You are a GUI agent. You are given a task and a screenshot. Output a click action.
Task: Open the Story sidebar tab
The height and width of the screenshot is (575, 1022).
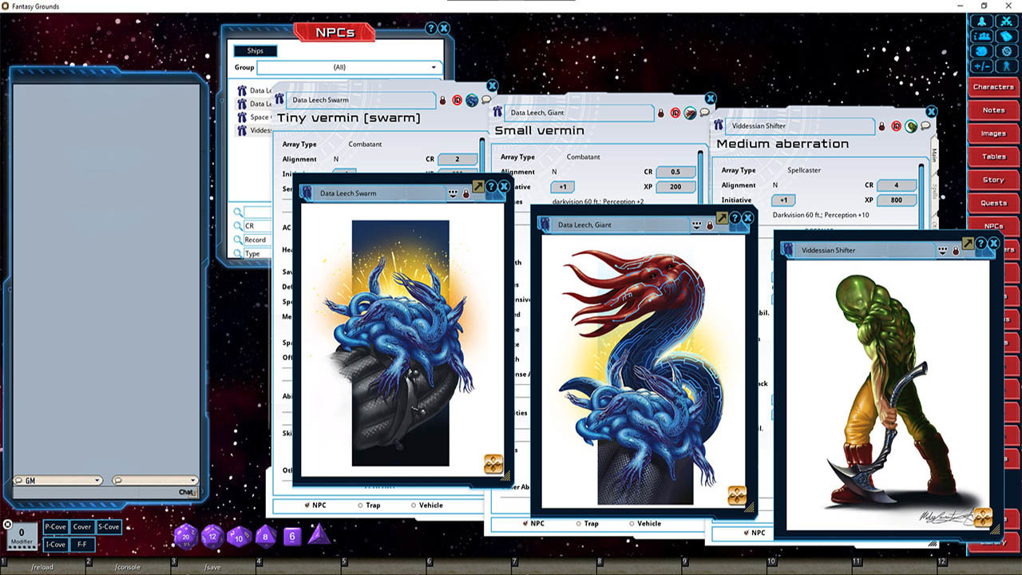tap(993, 180)
